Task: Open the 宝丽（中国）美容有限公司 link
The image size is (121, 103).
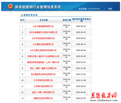Action: click(43, 92)
